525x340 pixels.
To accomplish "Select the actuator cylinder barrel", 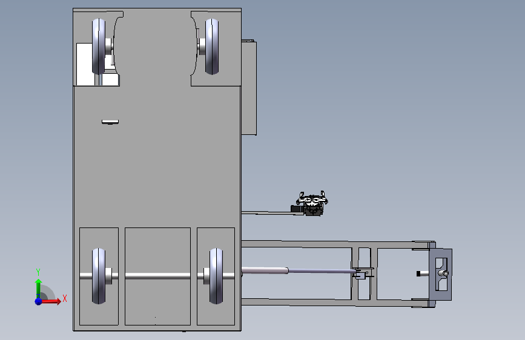I will point(265,270).
